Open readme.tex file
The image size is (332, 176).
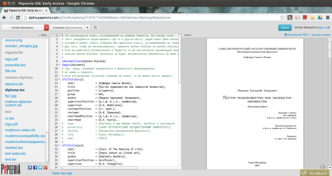click(x=14, y=148)
